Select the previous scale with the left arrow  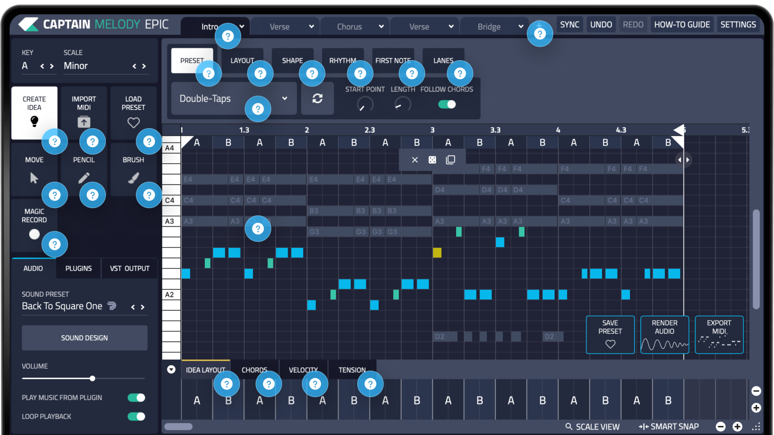[134, 66]
